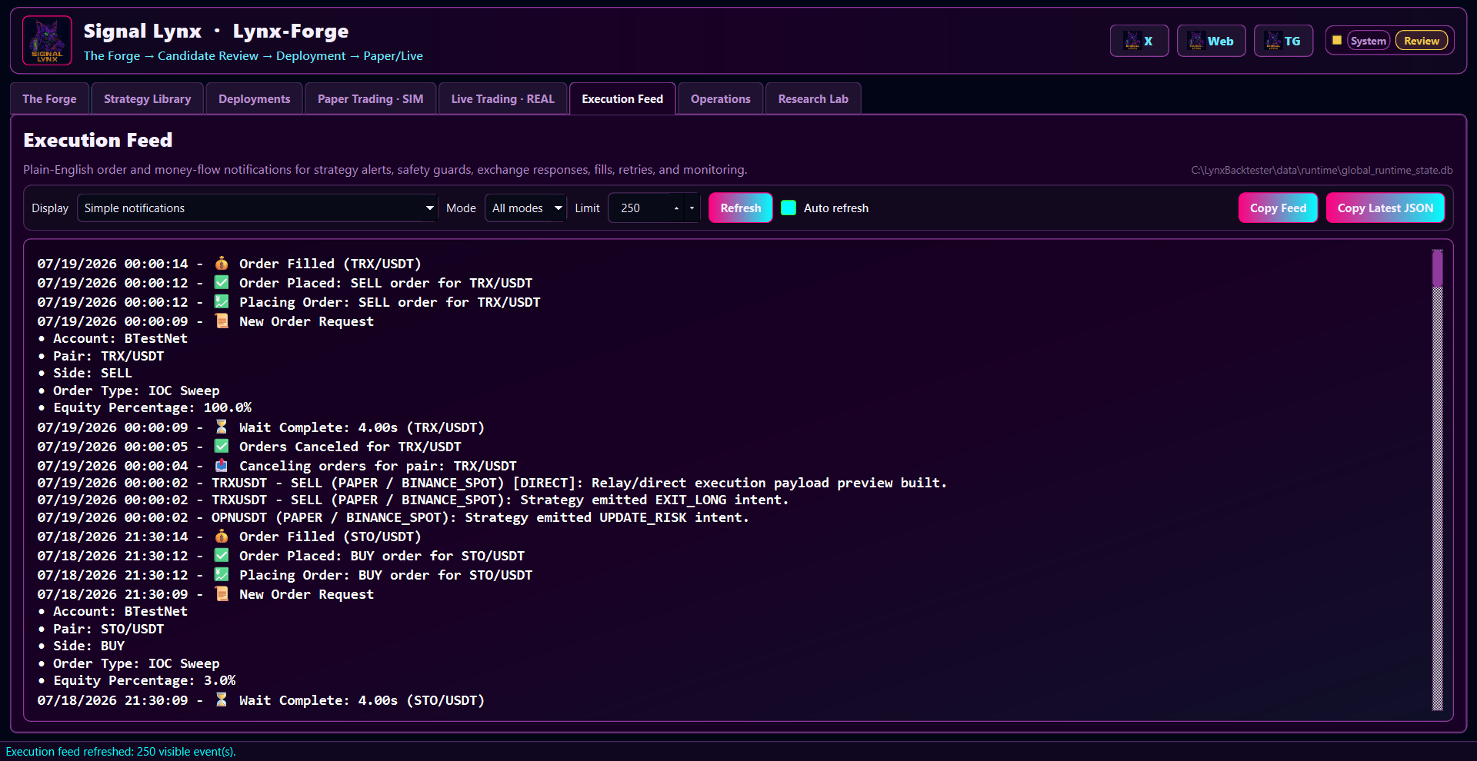
Task: Expand the Mode All modes dropdown
Action: [x=525, y=208]
